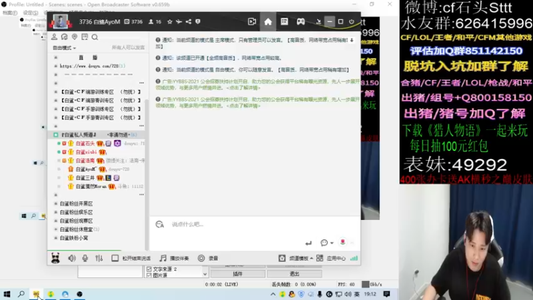Enter the 白鲨粉丝娱乐区 channel

pos(76,212)
